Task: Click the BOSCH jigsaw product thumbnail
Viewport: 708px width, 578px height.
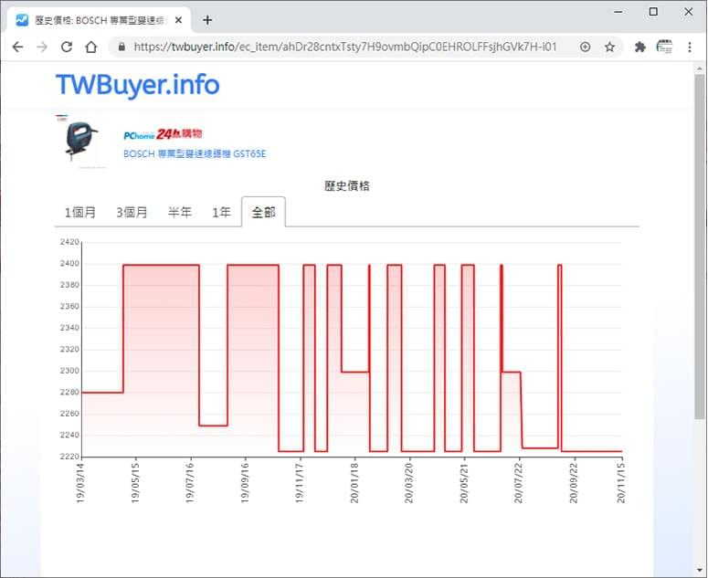Action: (81, 141)
